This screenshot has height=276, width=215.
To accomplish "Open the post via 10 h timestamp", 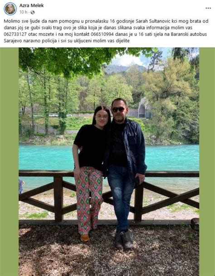I will 24,12.
